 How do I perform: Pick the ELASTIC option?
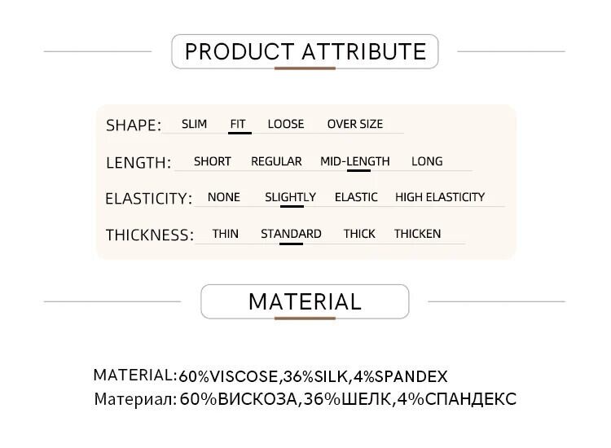tap(356, 197)
